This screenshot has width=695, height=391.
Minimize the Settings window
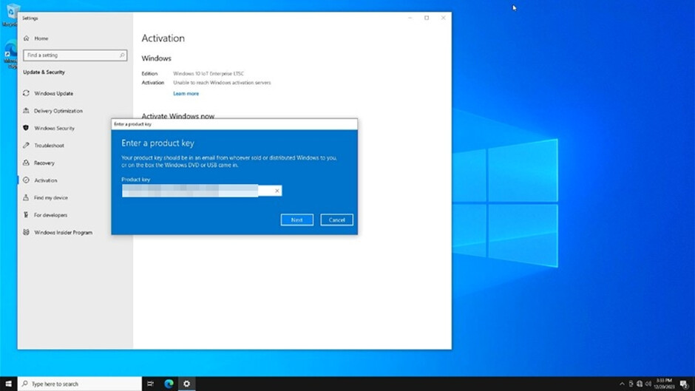coord(410,18)
